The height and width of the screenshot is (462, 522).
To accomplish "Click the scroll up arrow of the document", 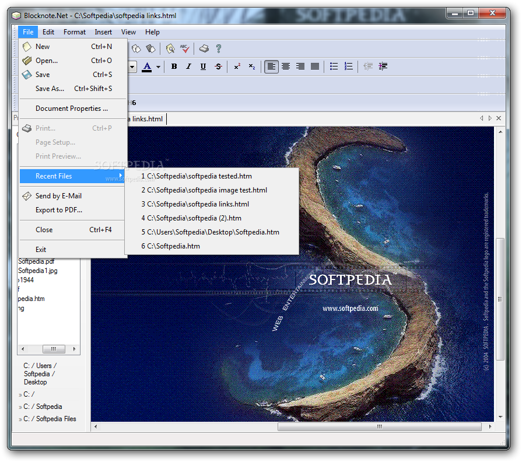I will (500, 132).
